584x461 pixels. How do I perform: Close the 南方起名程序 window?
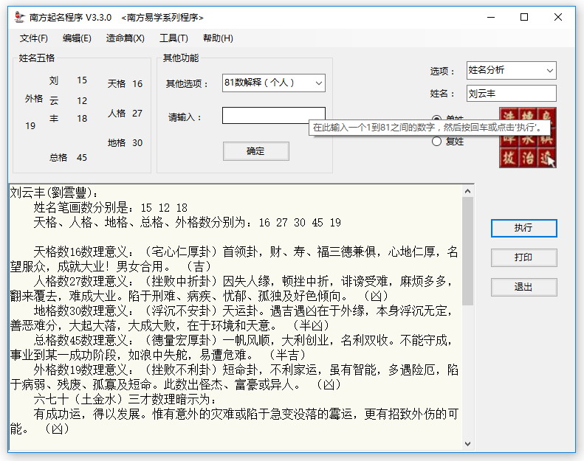pyautogui.click(x=558, y=17)
